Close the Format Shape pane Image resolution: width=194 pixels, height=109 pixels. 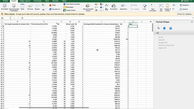pyautogui.click(x=192, y=22)
